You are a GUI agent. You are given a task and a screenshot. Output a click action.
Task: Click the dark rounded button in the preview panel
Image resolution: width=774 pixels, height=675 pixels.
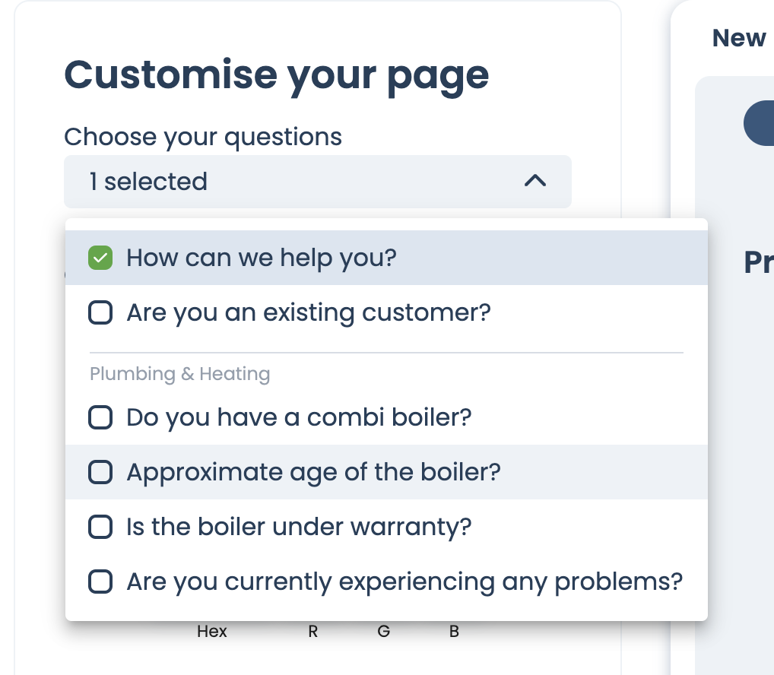point(758,123)
